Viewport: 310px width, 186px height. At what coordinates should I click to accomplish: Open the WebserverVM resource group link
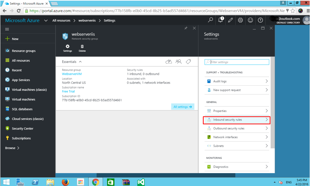[72, 74]
